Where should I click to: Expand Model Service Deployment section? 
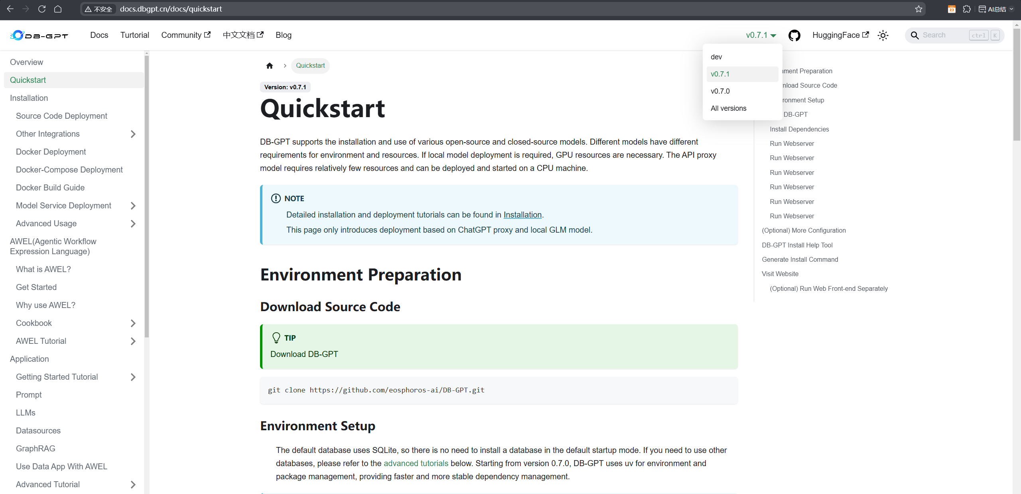[x=133, y=206]
